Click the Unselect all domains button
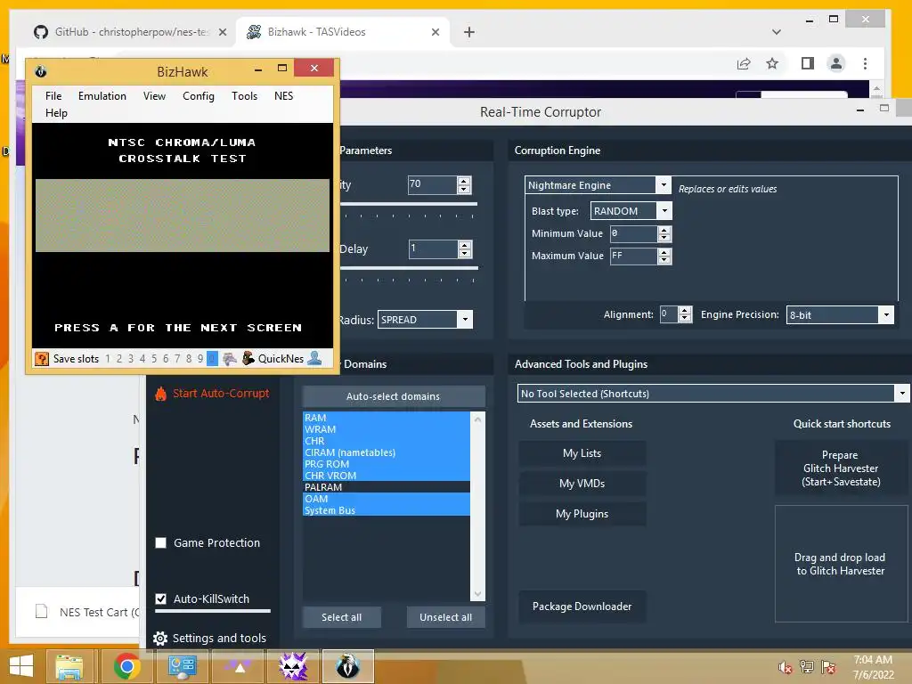Image resolution: width=912 pixels, height=684 pixels. [x=445, y=617]
